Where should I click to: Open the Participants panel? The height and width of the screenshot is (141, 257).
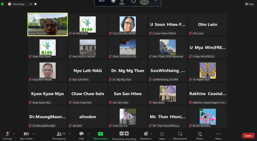[x=59, y=134]
